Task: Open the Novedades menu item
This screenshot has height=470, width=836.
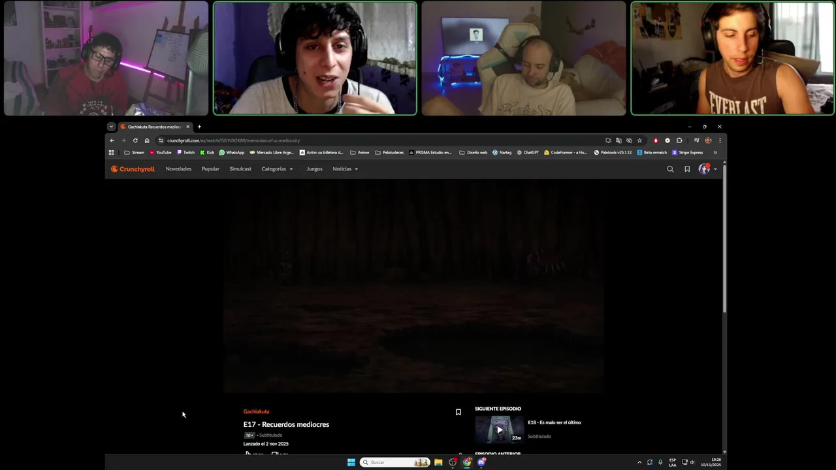Action: coord(178,169)
